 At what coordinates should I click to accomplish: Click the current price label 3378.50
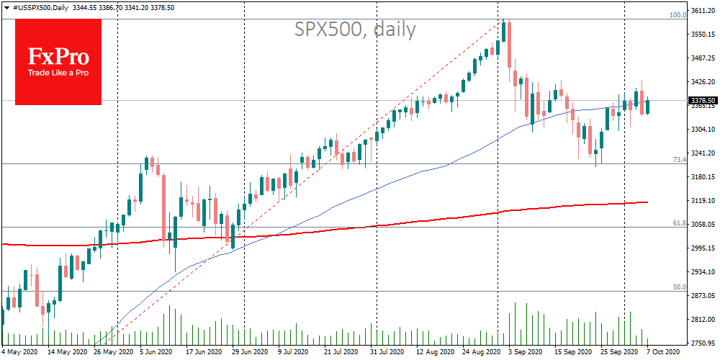coord(701,101)
